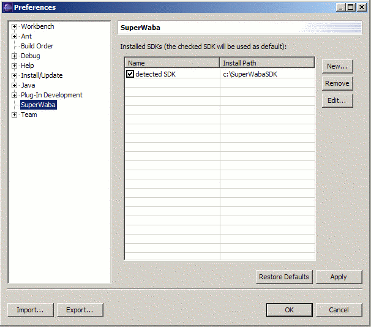Expand the Workbench tree node
The height and width of the screenshot is (327, 371).
click(15, 27)
